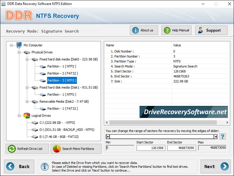Click the scroll left arrow in details list

(x=107, y=122)
